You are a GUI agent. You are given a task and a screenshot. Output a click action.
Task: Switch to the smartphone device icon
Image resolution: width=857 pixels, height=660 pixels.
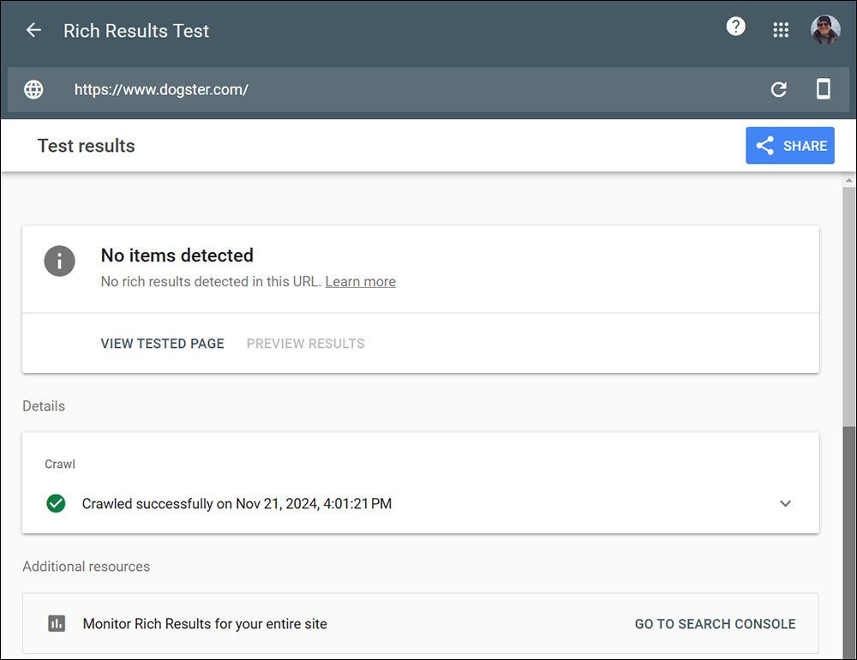coord(823,89)
